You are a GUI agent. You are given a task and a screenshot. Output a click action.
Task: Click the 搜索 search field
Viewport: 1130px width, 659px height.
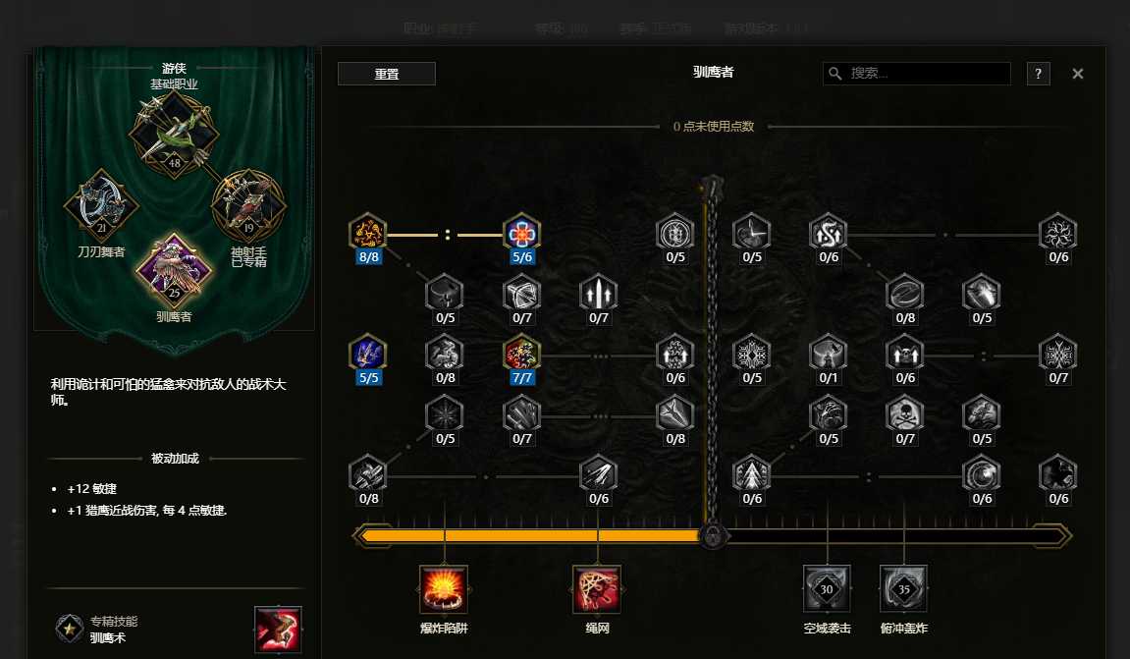(917, 74)
